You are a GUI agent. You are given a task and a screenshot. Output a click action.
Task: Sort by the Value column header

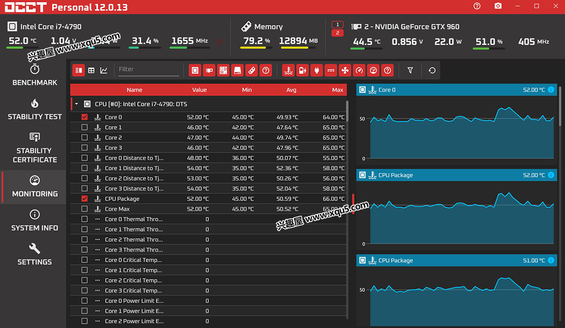tap(199, 90)
